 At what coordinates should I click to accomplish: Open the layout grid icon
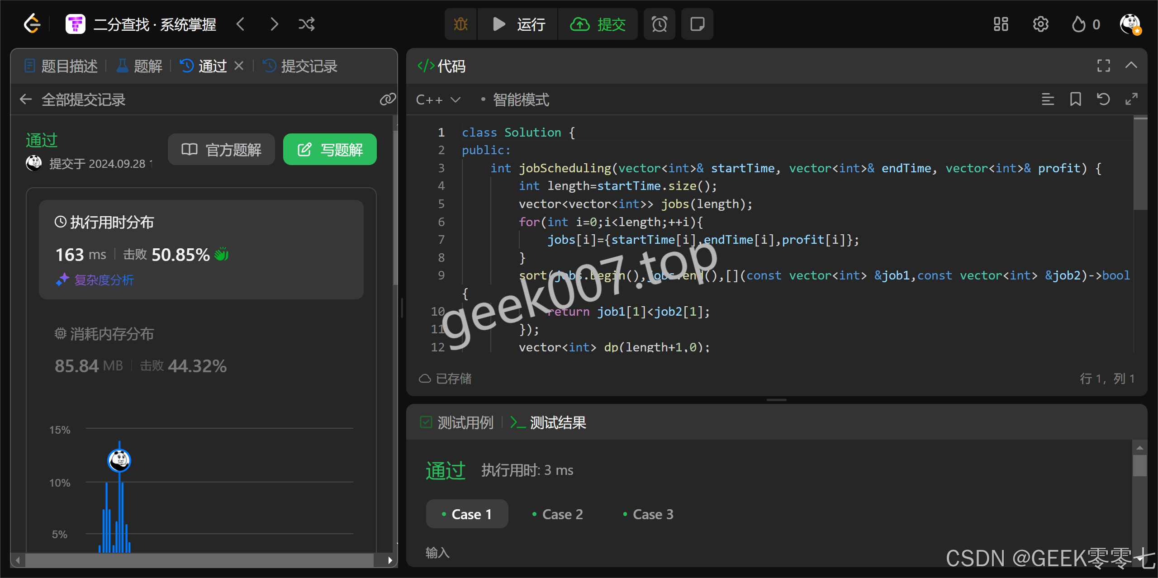[1001, 24]
